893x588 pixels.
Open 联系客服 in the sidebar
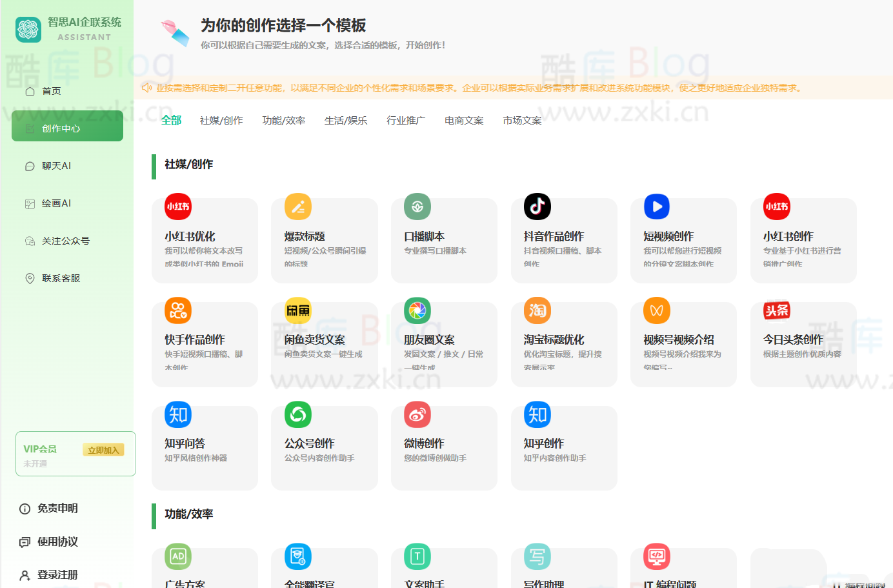click(67, 278)
